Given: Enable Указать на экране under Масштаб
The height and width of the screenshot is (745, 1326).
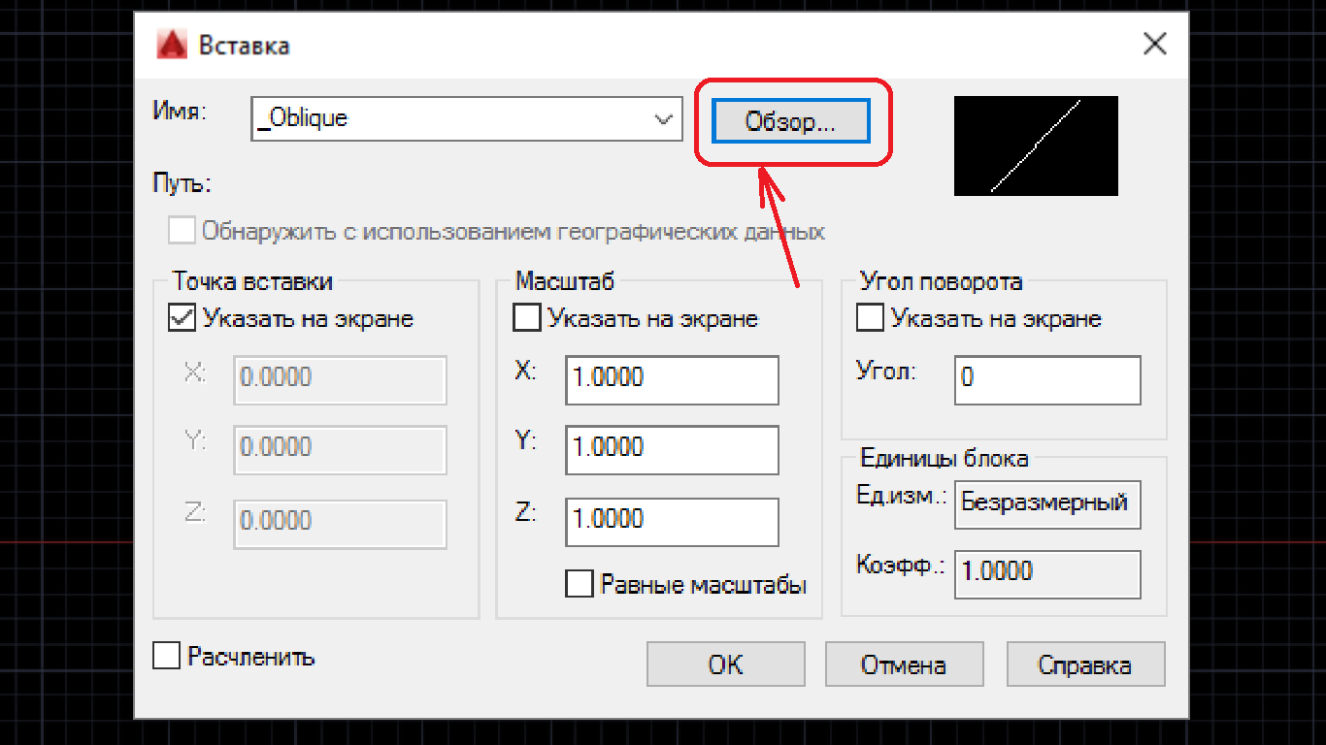Looking at the screenshot, I should tap(526, 318).
